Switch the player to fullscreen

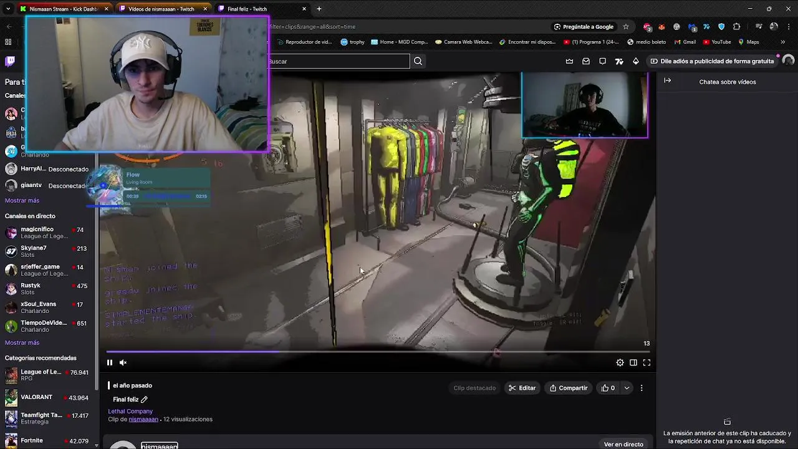647,362
